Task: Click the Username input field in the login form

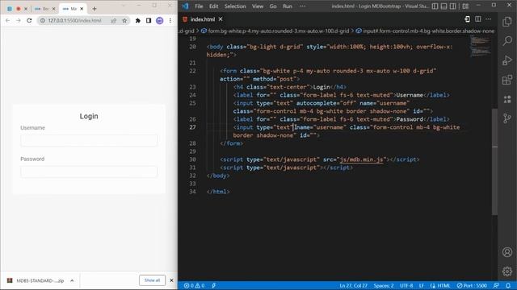Action: (89, 140)
